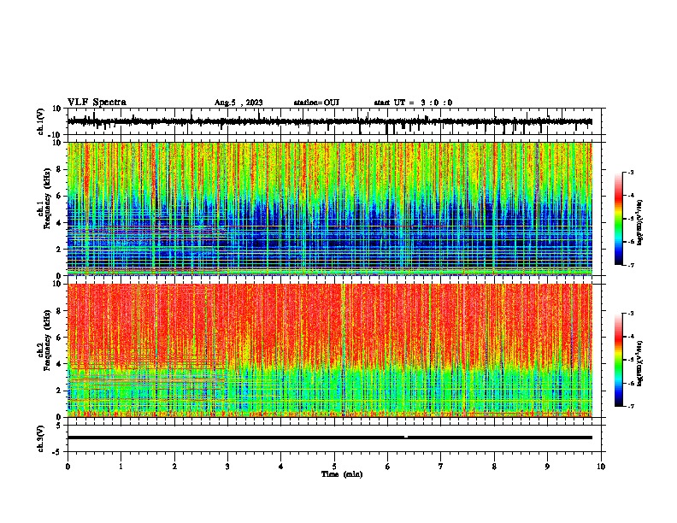Click the white gap in the ch.3 trace

406,437
